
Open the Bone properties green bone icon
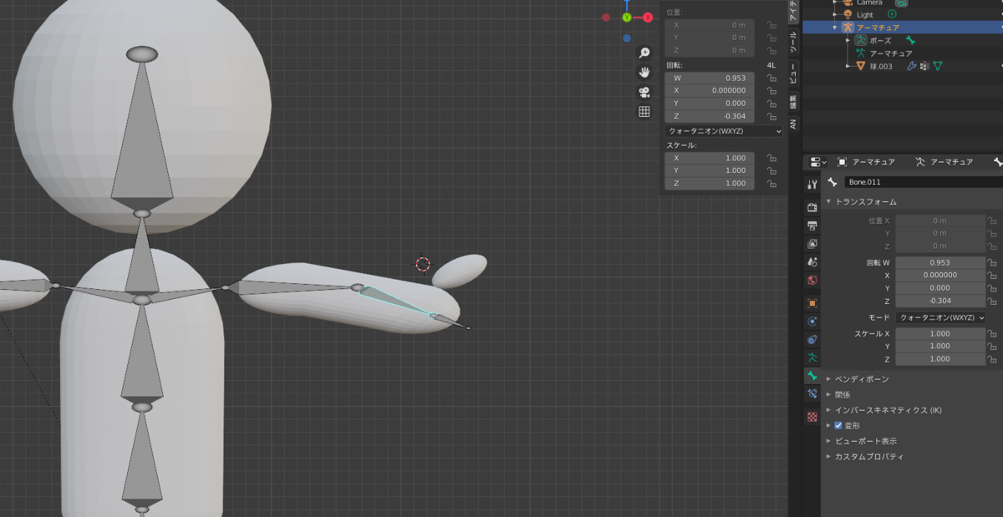coord(812,377)
